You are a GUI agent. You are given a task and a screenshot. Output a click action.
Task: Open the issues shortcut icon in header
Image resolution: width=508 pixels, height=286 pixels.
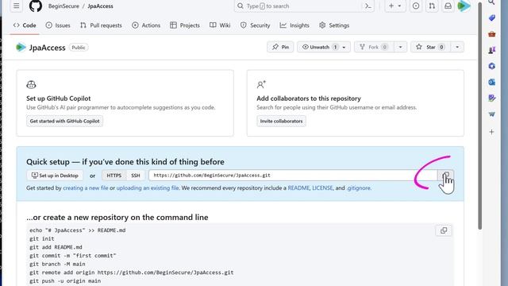point(416,6)
